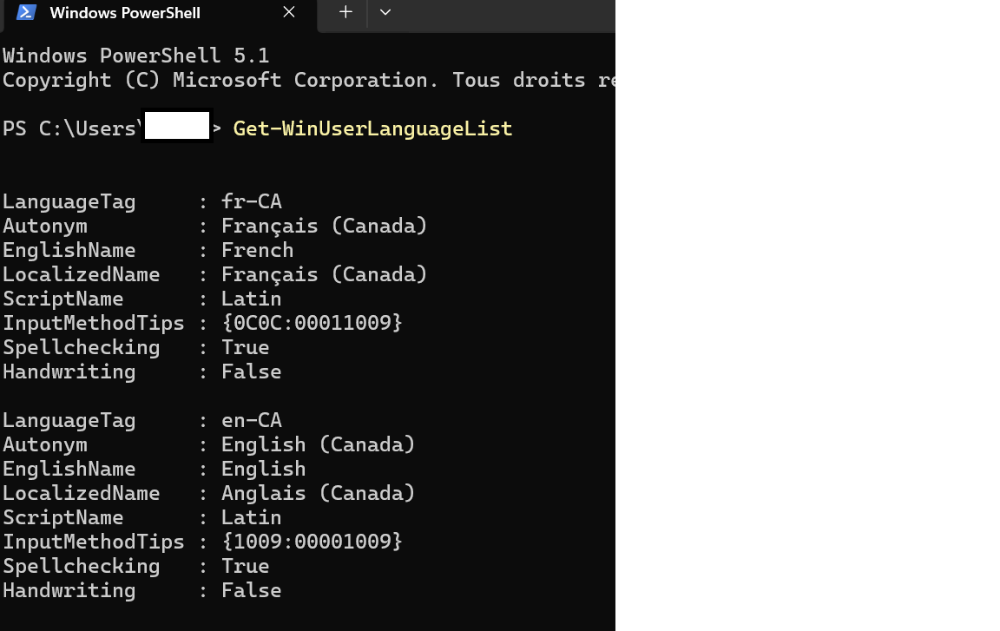Click the Get-WinUserLanguageList command text

pyautogui.click(x=373, y=128)
